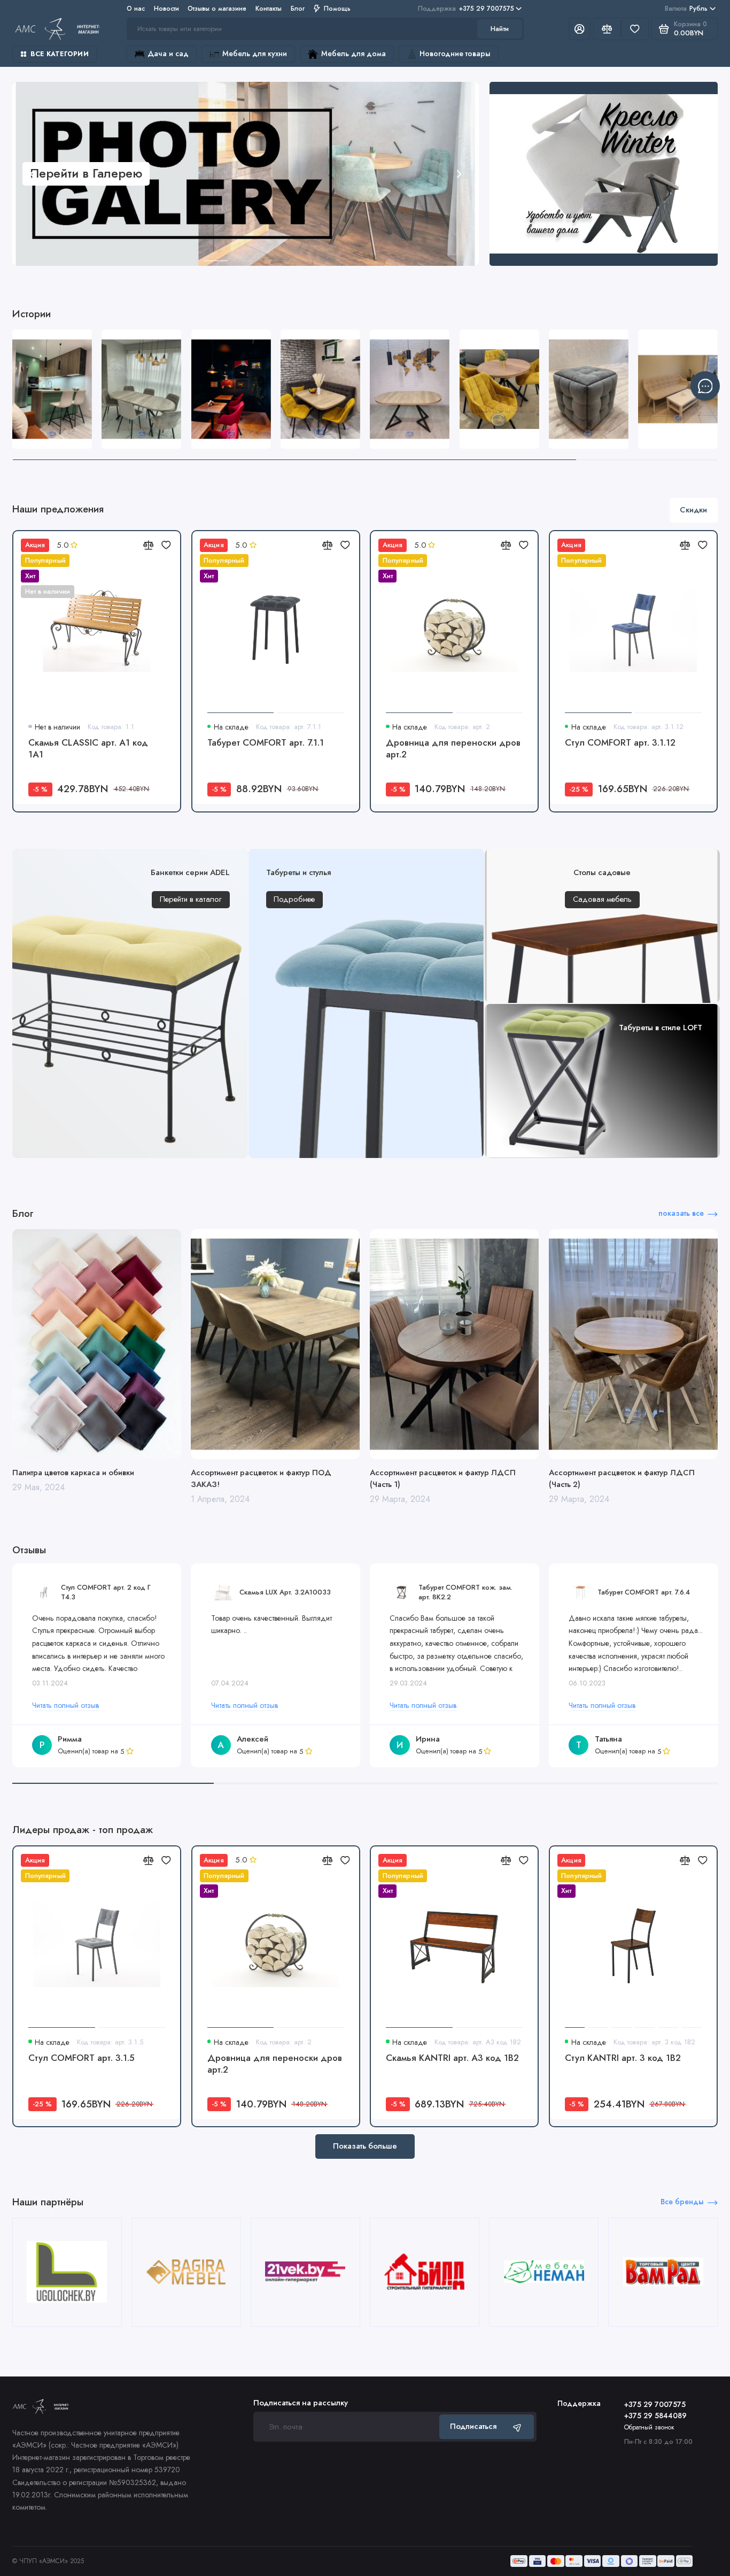Screen dimensions: 730x2576
Task: Open the ВСЕ КАТЕГОРИИ menu
Action: click(55, 54)
